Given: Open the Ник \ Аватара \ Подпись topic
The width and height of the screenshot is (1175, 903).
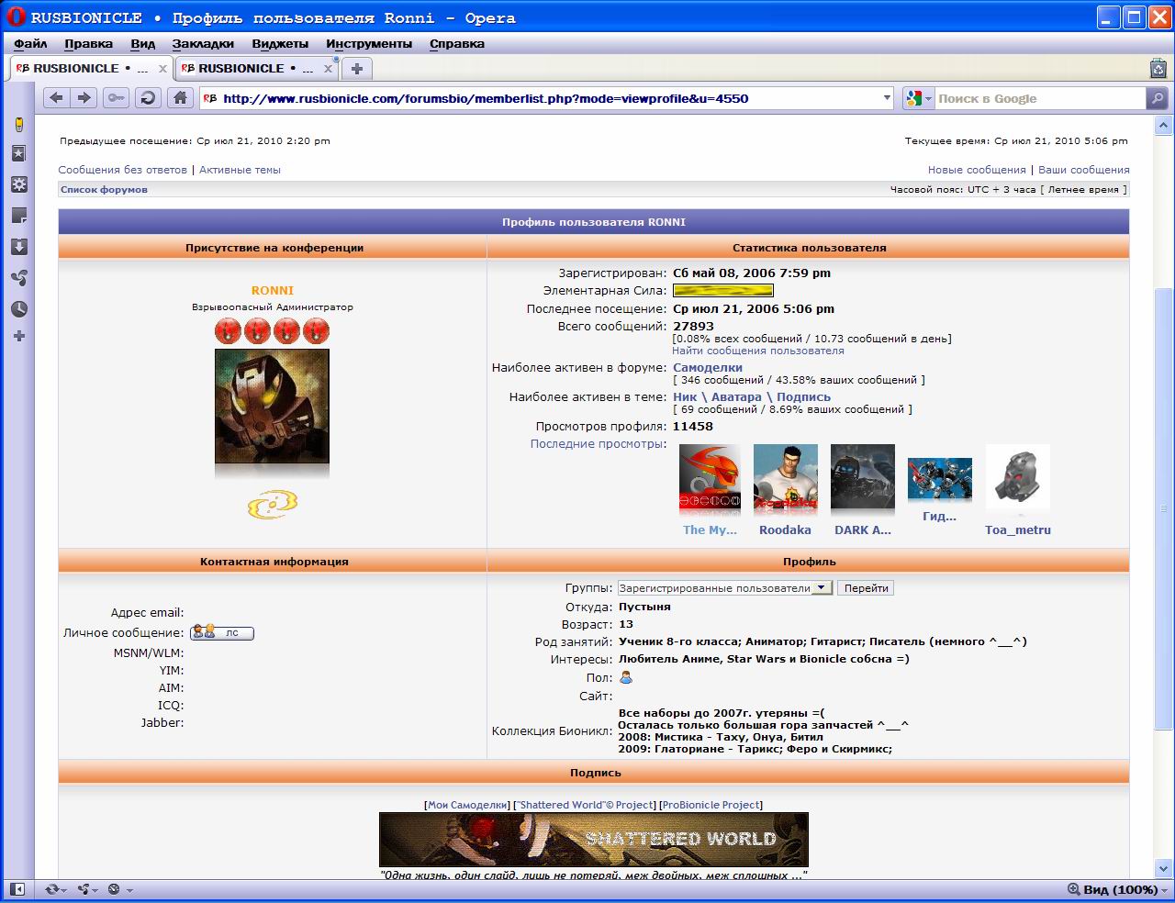Looking at the screenshot, I should (x=752, y=397).
